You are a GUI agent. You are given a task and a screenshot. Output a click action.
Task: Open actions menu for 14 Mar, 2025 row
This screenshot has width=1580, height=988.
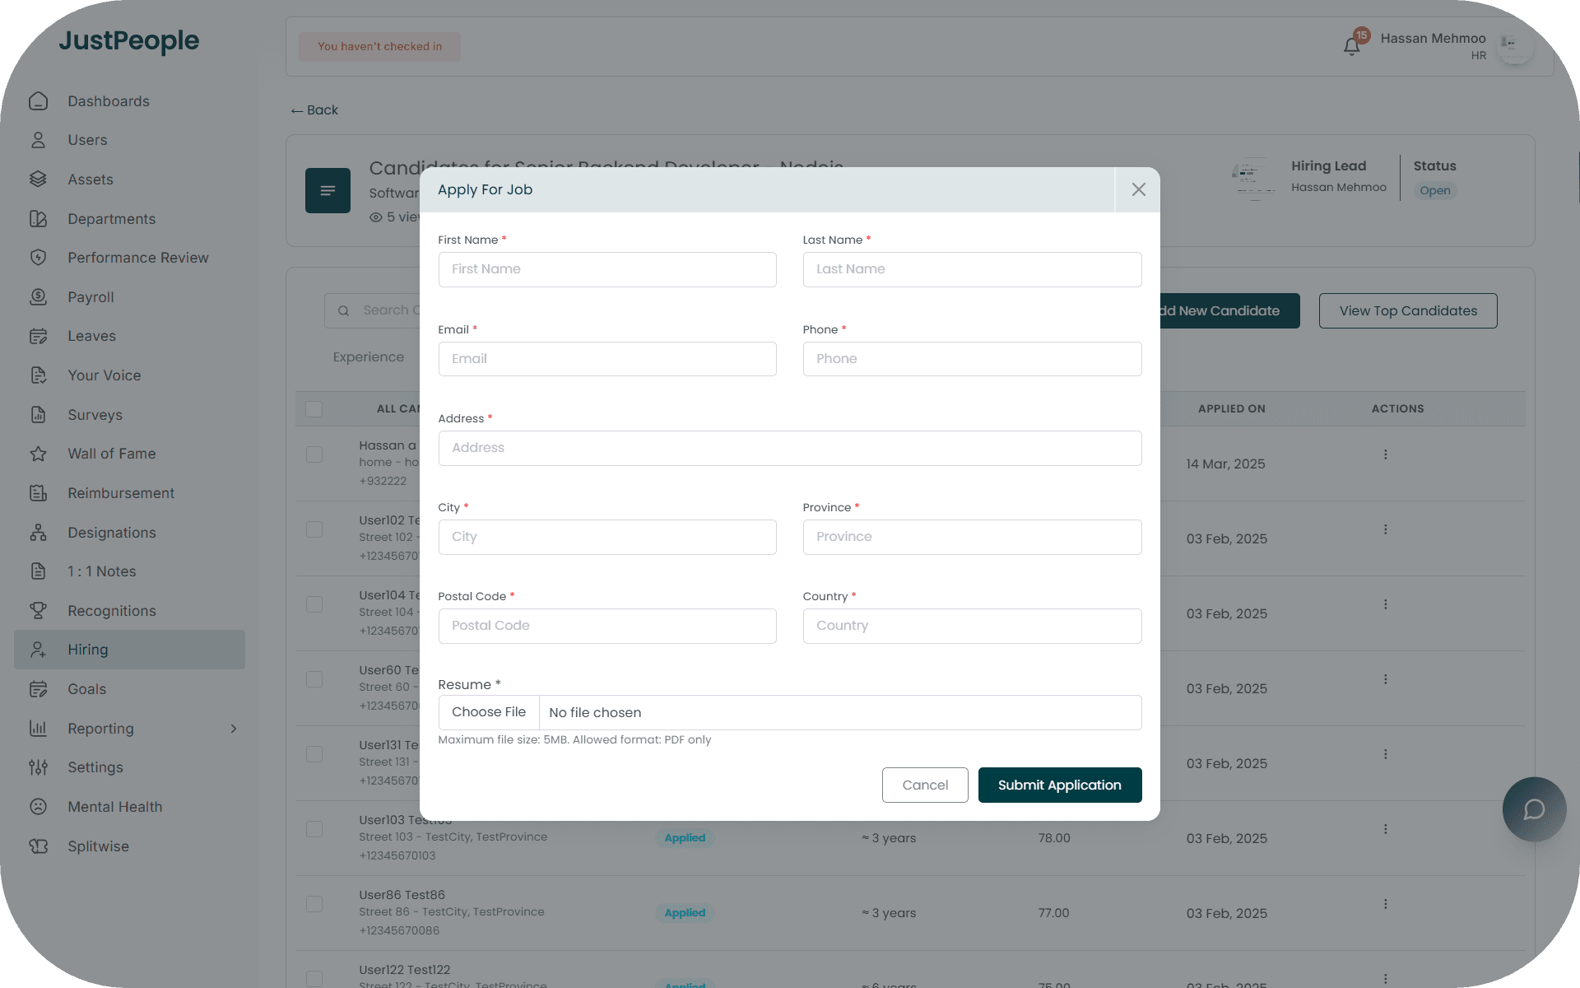pos(1385,454)
